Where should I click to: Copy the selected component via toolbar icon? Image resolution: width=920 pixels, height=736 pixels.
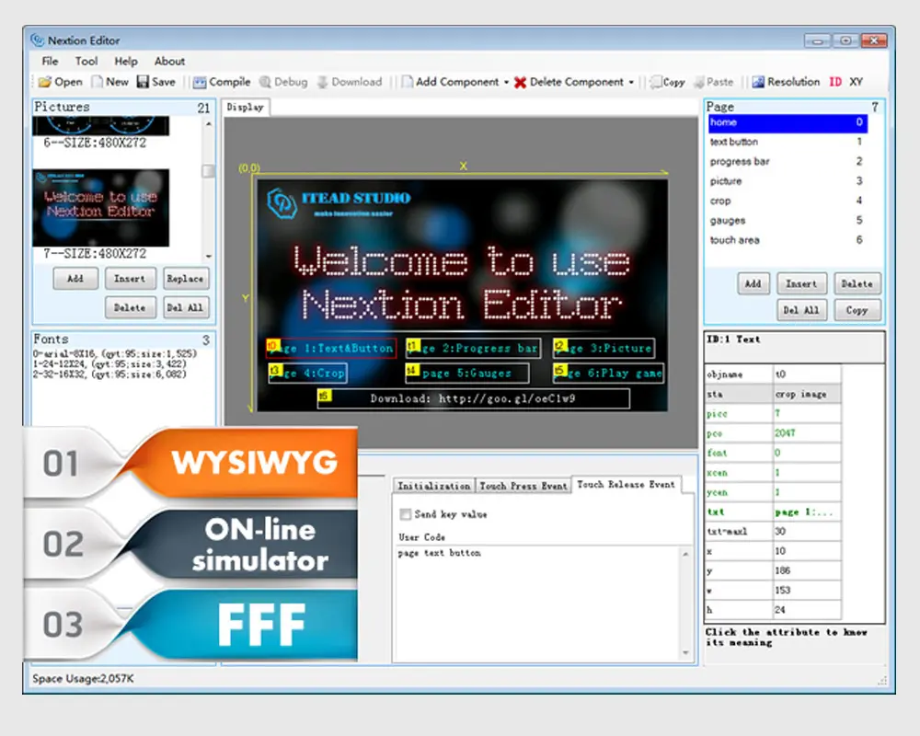[665, 81]
